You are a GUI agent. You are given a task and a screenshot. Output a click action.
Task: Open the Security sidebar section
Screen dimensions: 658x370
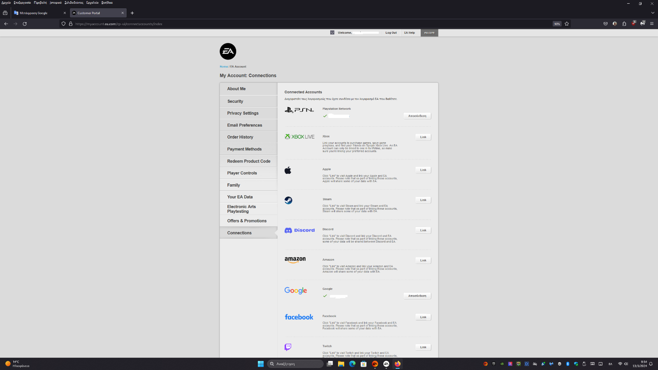[248, 101]
